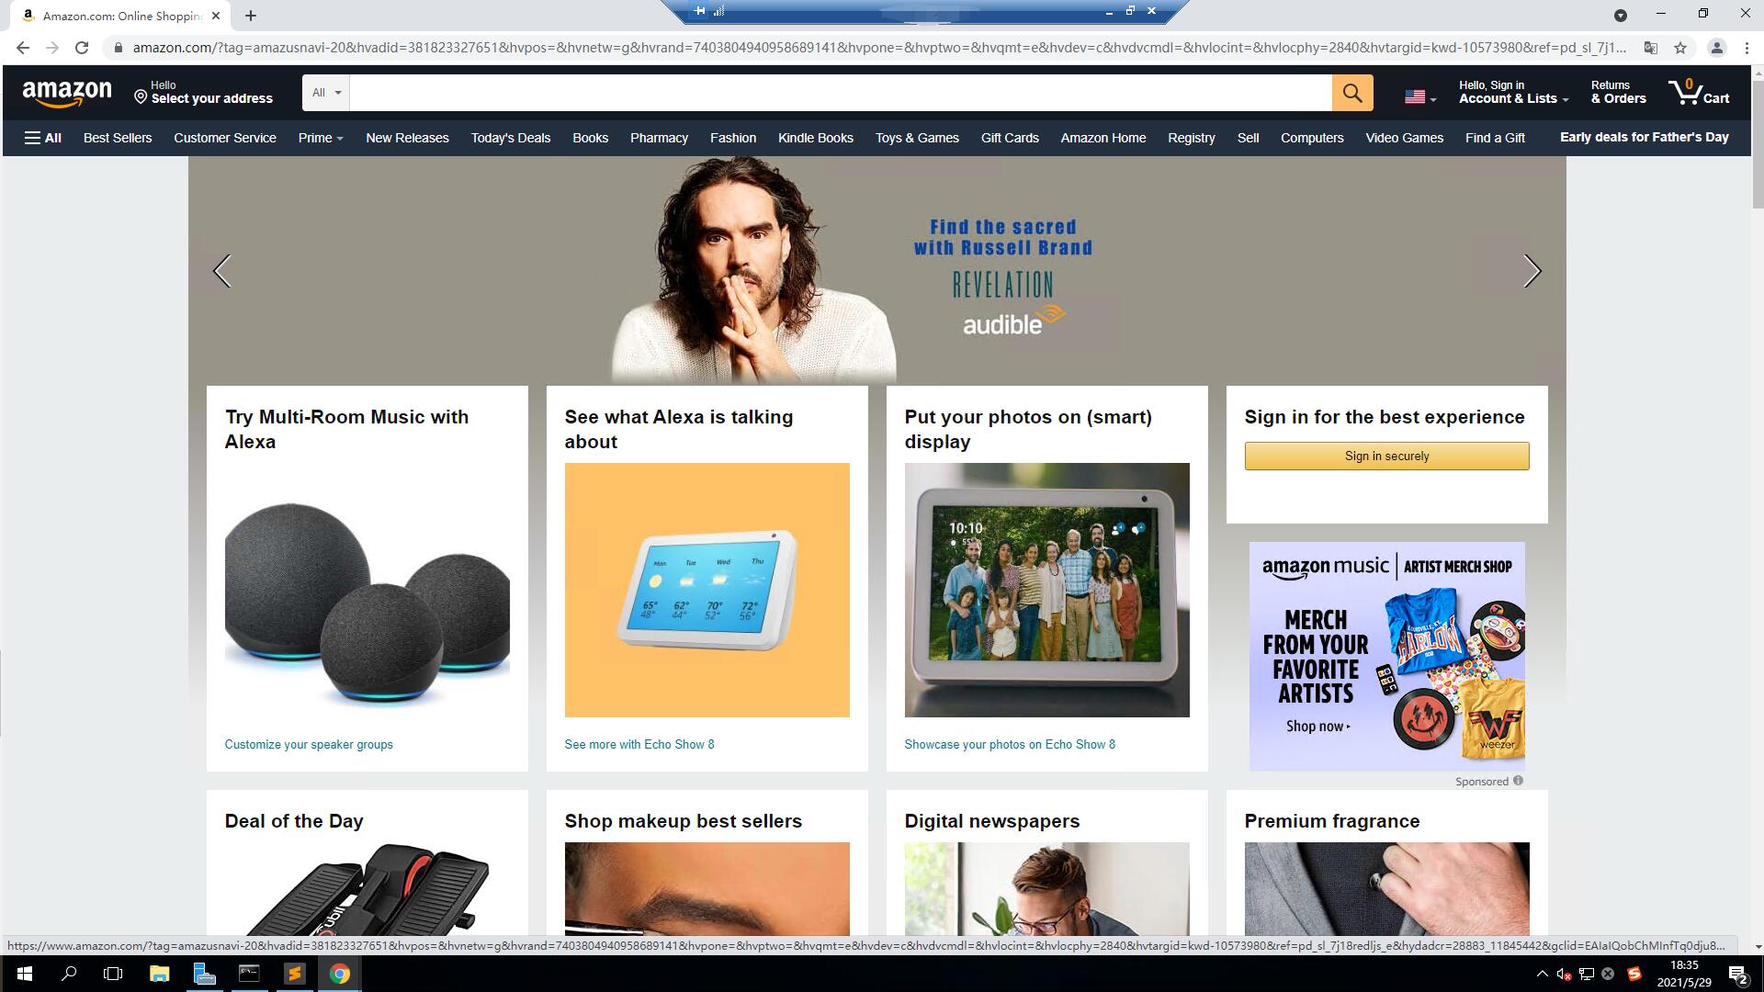Screen dimensions: 1764x992
Task: Select the All search category dropdown
Action: (326, 92)
